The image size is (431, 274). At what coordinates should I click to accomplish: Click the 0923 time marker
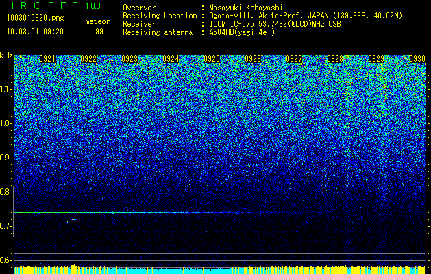click(130, 59)
